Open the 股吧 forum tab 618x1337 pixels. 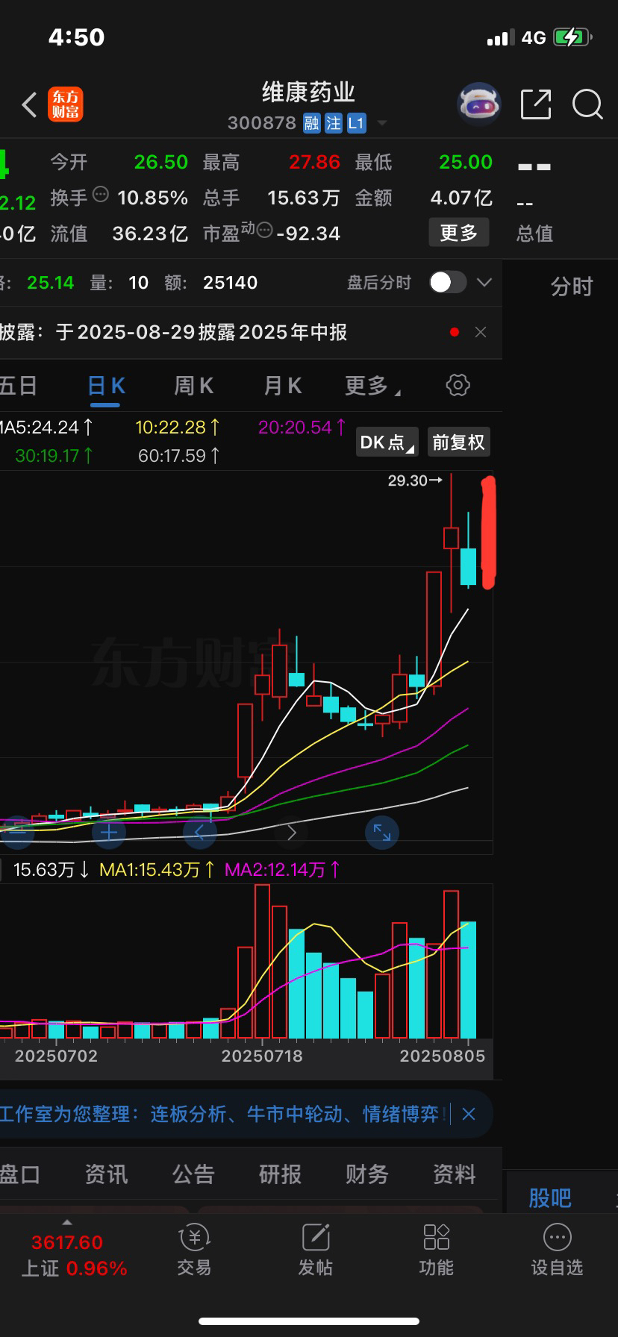550,1197
